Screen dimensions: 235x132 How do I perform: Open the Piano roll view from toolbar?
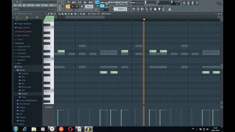[x=142, y=9]
